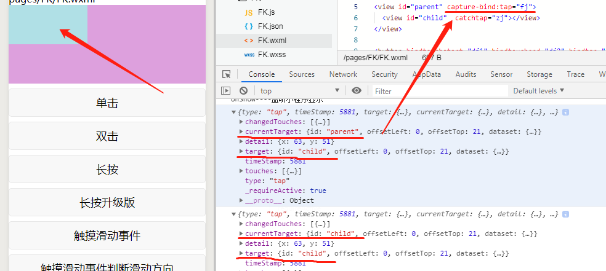Screen dimensions: 606x271
Task: Tap the 触摸滑动事件判断滑动方向 button
Action: 107,263
